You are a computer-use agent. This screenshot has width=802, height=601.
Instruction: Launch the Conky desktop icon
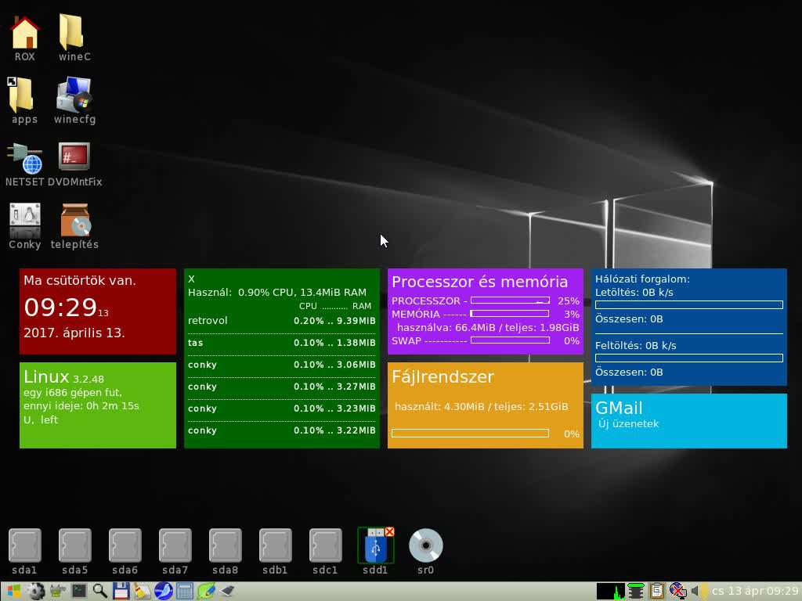(24, 221)
